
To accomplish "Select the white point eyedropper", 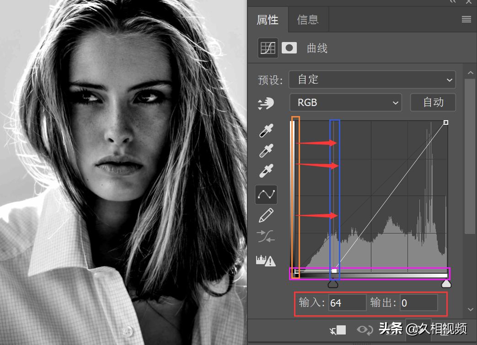I will click(266, 170).
